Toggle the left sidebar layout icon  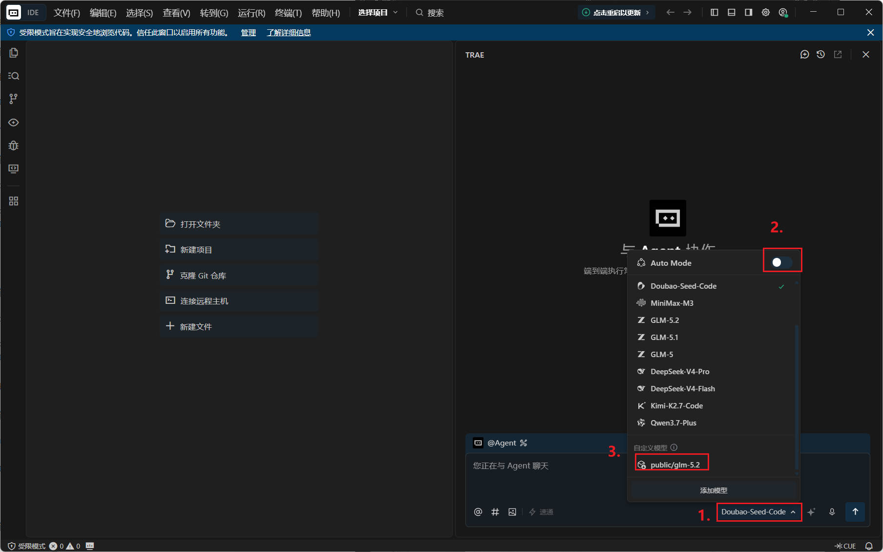pyautogui.click(x=715, y=13)
